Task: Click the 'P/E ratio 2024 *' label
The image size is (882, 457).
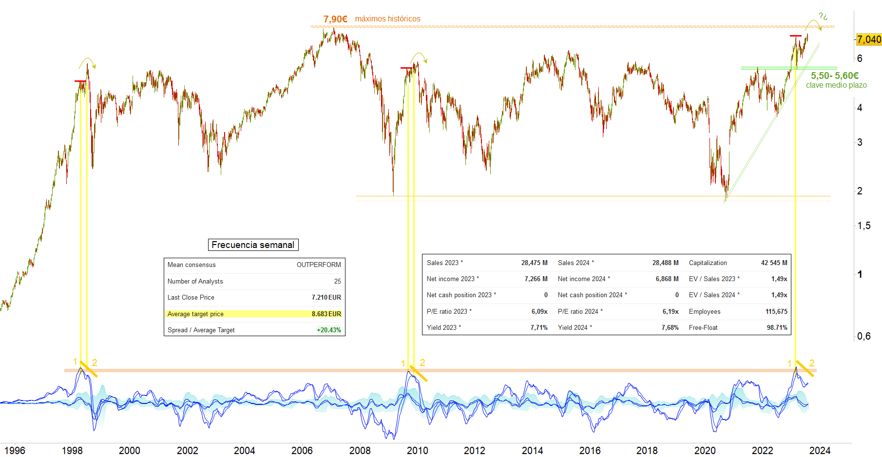Action: coord(580,312)
